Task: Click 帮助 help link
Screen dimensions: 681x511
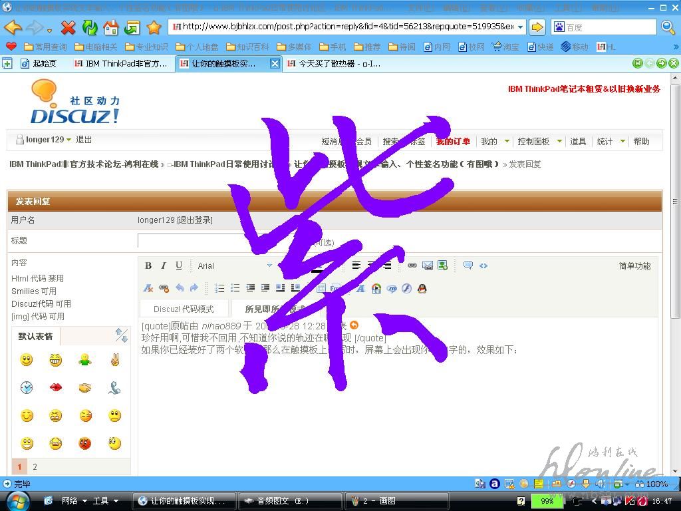Action: [641, 141]
